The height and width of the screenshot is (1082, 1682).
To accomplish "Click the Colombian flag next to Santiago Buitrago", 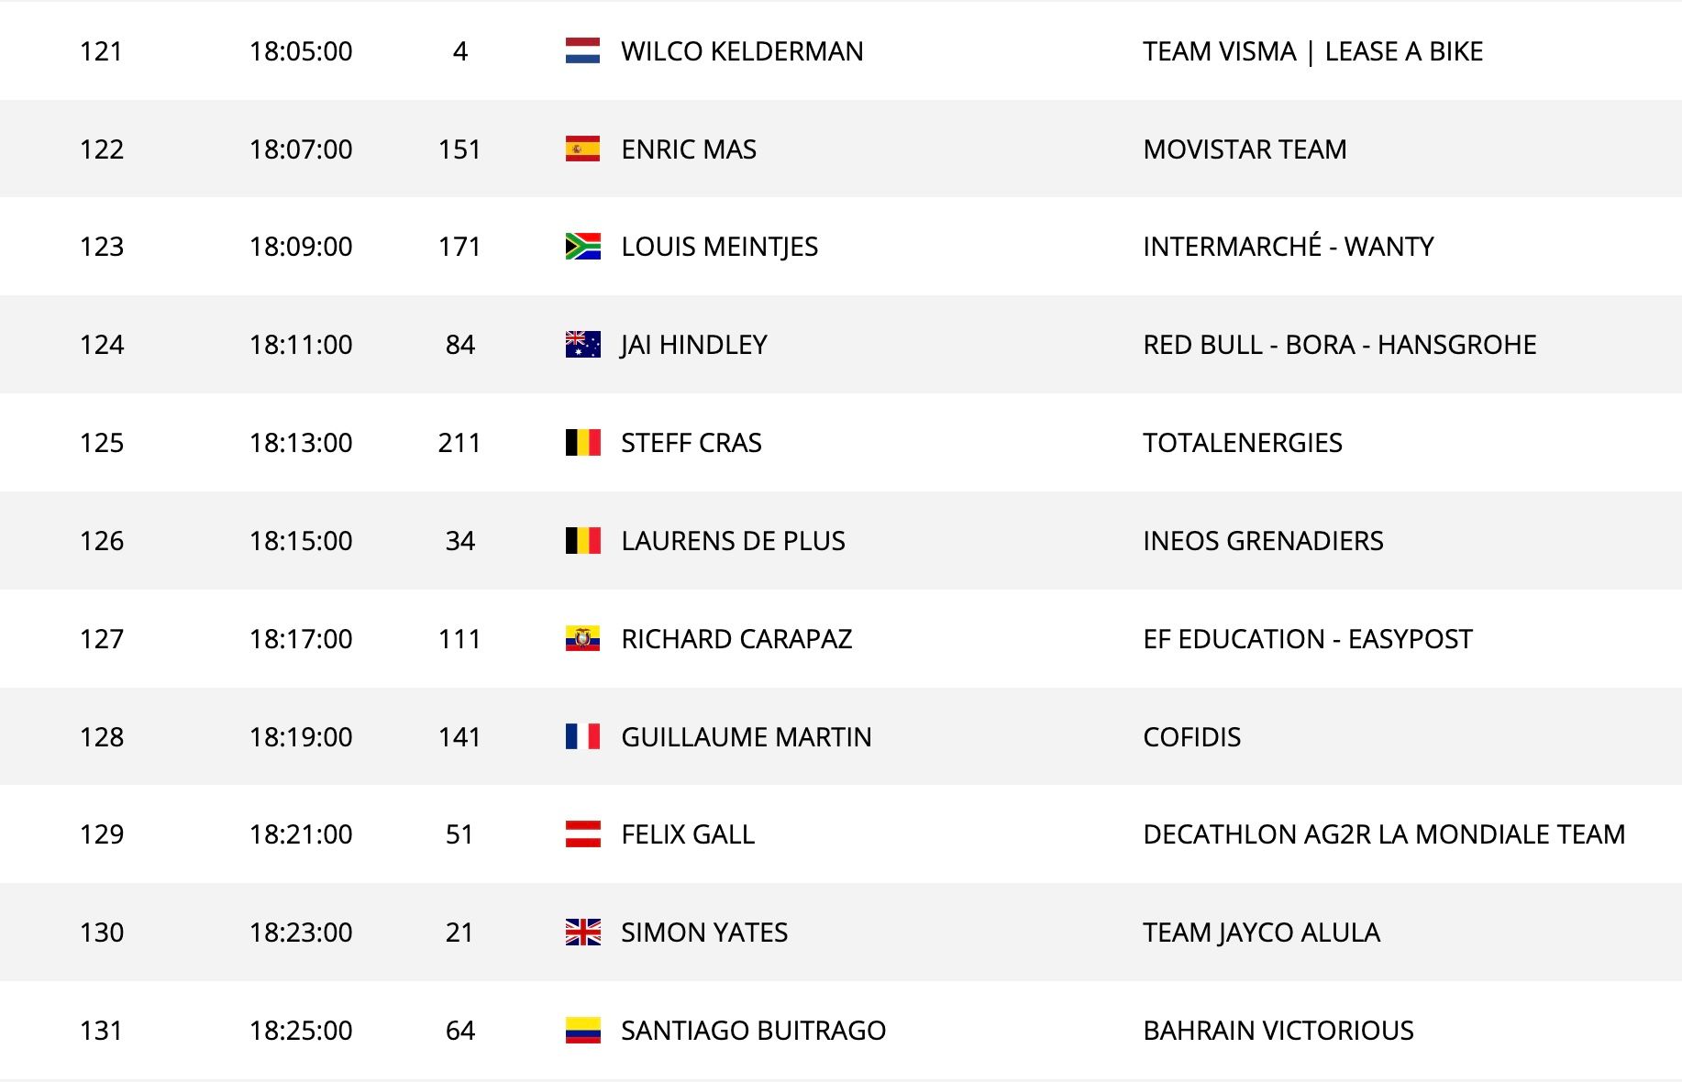I will 582,1031.
